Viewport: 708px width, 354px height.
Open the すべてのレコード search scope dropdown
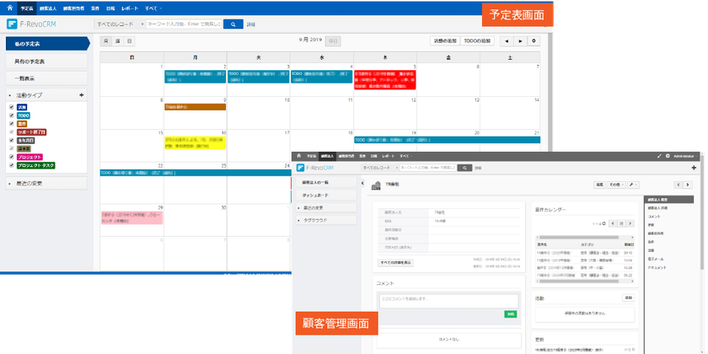(x=119, y=24)
